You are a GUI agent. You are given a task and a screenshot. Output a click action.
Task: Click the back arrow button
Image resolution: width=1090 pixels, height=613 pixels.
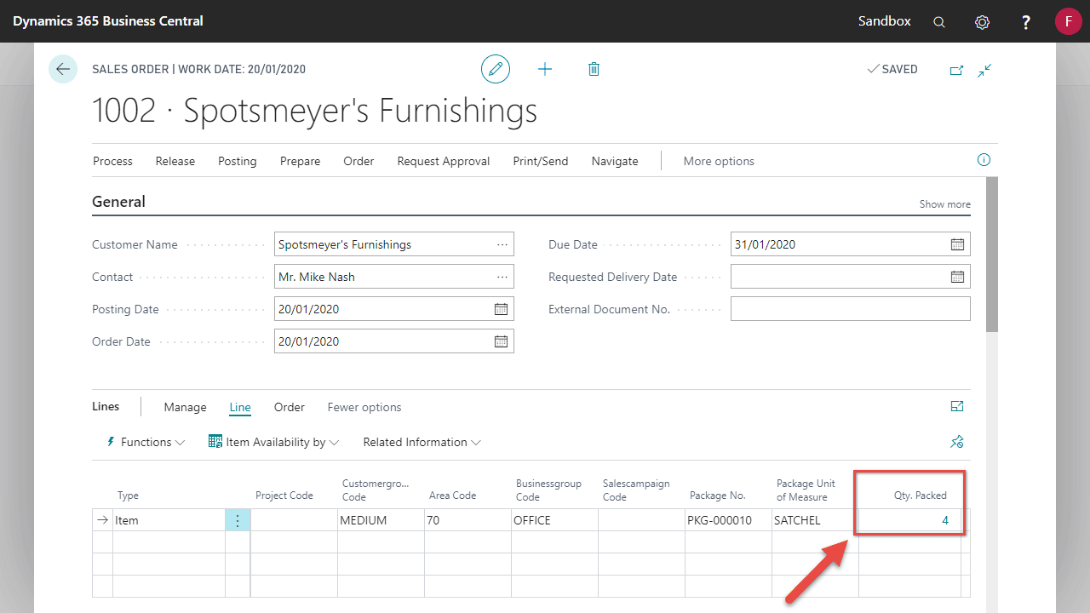click(63, 69)
